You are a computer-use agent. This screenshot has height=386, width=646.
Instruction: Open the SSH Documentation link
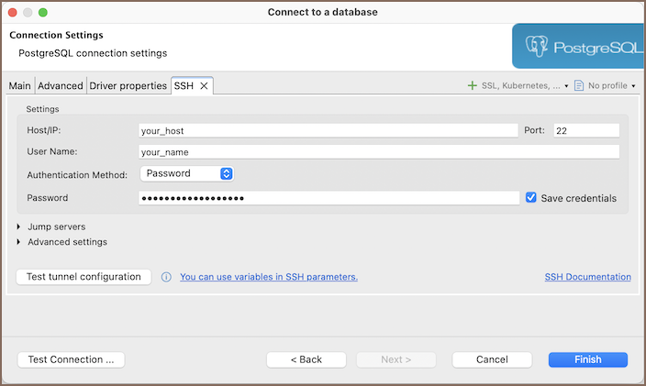587,277
